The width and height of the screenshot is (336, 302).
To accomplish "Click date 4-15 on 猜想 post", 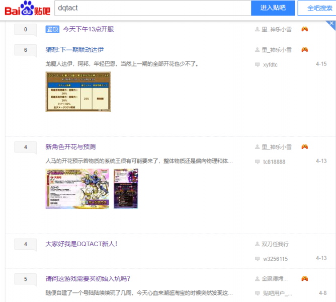I will [x=321, y=64].
